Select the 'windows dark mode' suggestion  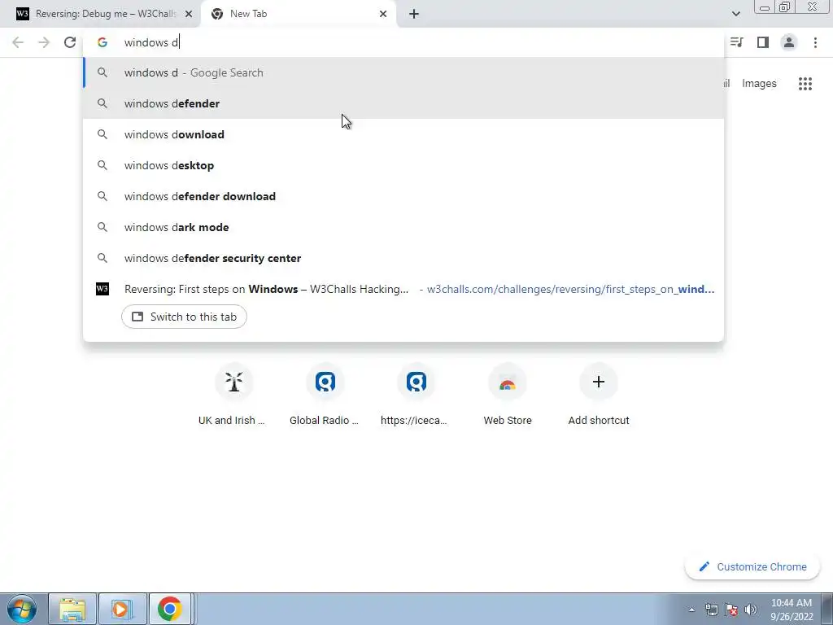click(x=403, y=227)
